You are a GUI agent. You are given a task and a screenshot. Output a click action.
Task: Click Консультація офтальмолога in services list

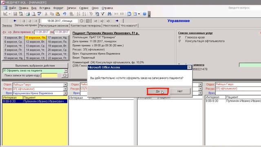[205, 41]
